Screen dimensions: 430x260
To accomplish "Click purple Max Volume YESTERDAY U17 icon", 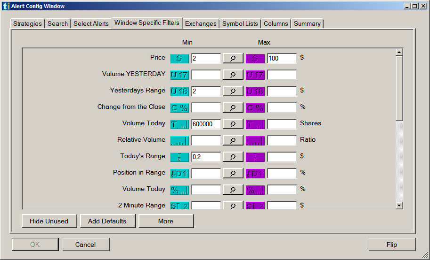I will point(255,75).
